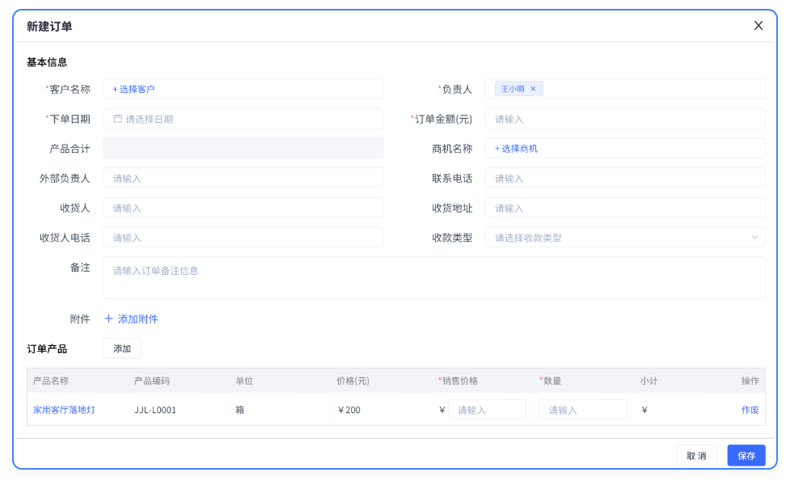Remove the 王小明 tag via its x icon
Viewport: 790px width, 485px height.
pos(533,89)
